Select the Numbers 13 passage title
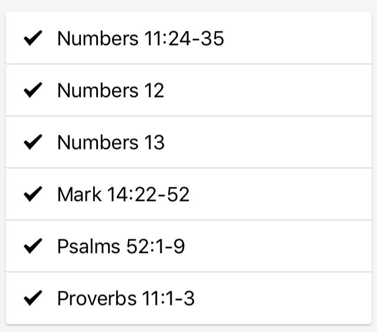This screenshot has width=377, height=332. (x=110, y=142)
